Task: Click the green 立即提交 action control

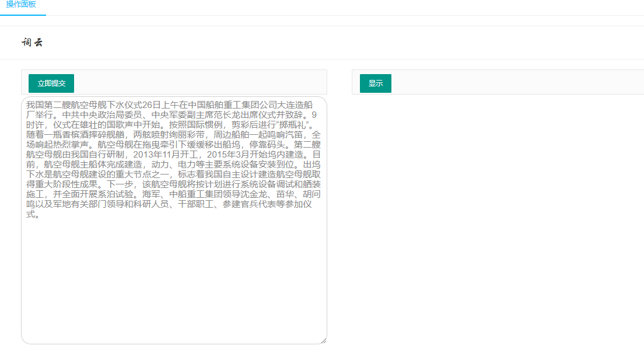Action: [51, 83]
